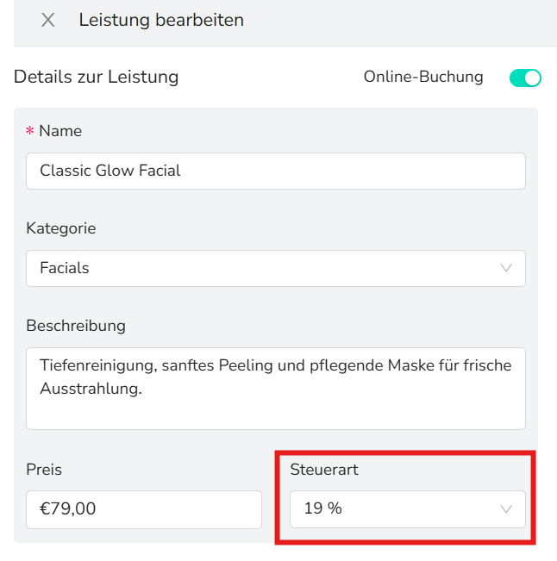Click the 'Preis' field label
This screenshot has height=561, width=557.
pos(44,470)
